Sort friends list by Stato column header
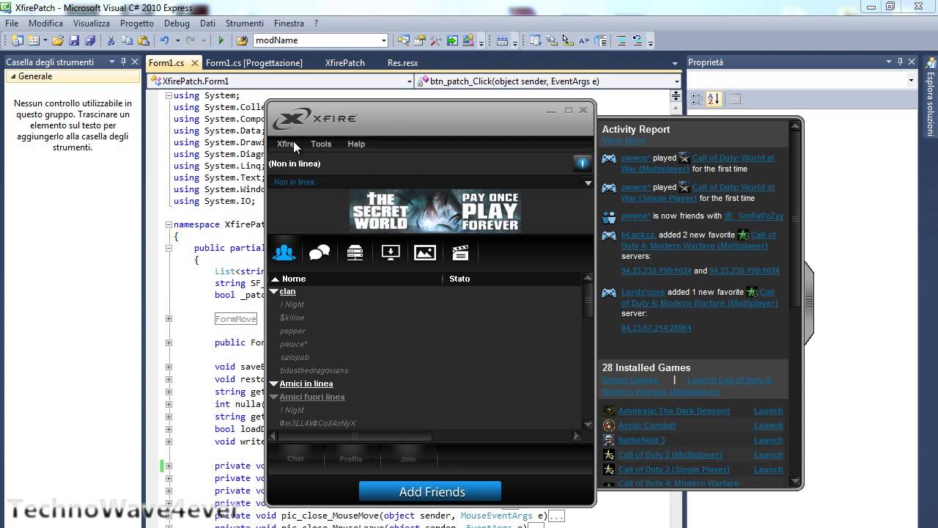The image size is (938, 528). [459, 279]
